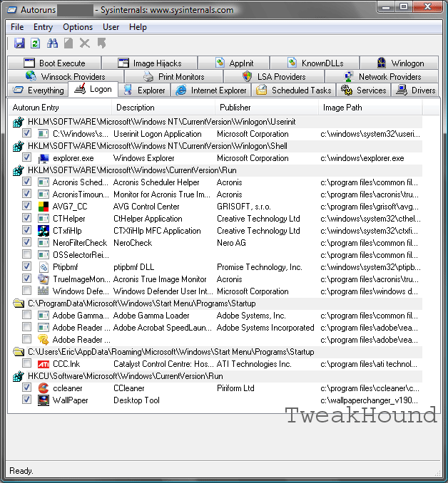This screenshot has height=483, width=448.
Task: Open the User menu
Action: pos(111,27)
